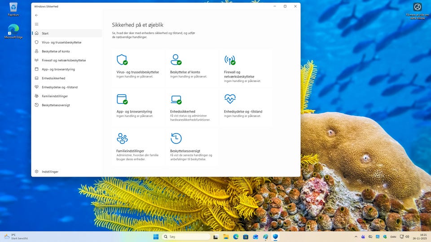Collapse the hamburger navigation menu
The image size is (431, 242).
37,24
